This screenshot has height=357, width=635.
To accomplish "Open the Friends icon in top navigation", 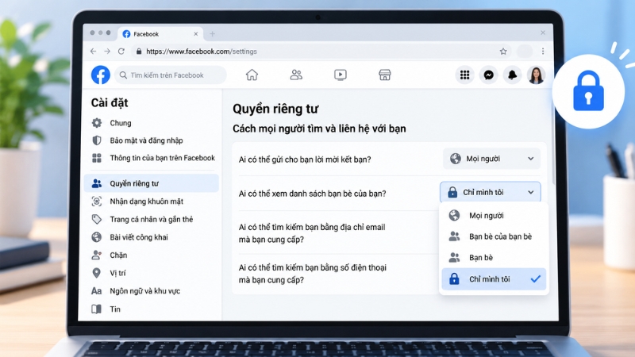I will [296, 75].
